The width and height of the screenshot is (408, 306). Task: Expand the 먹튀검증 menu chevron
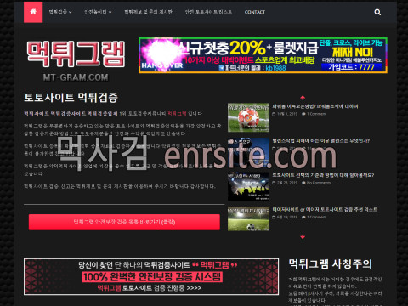(x=71, y=12)
